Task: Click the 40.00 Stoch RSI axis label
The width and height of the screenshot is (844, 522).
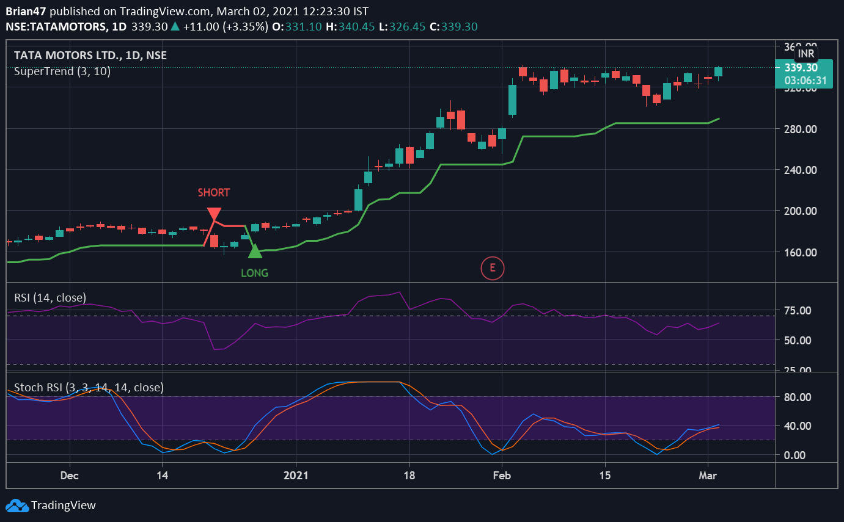Action: coord(797,426)
